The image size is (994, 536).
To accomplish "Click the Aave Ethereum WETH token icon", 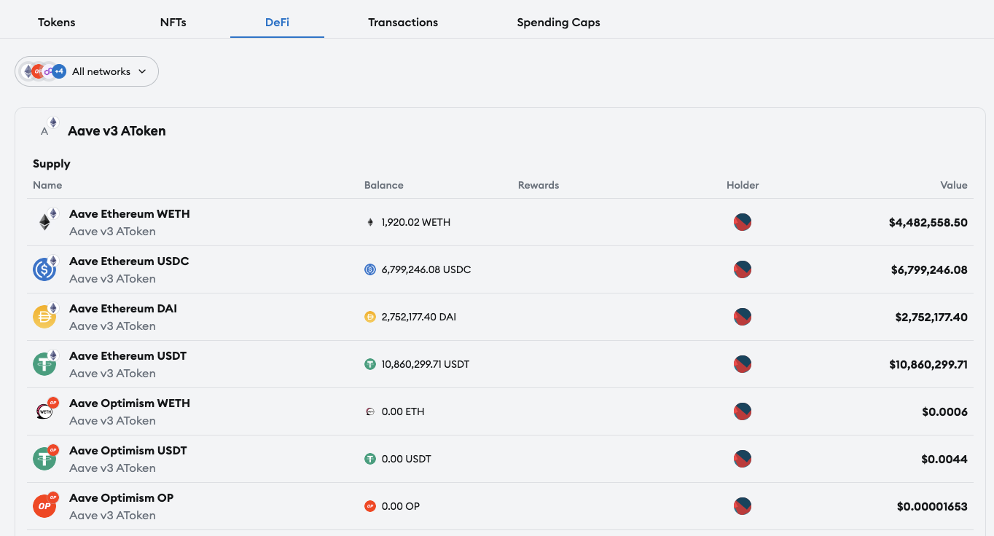I will [45, 221].
